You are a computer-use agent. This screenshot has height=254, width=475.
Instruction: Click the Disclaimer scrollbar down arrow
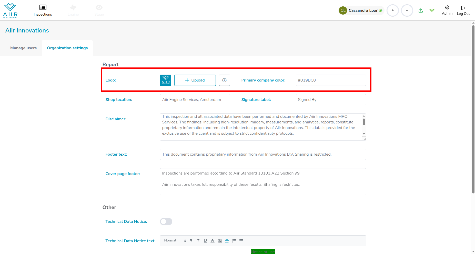[364, 134]
